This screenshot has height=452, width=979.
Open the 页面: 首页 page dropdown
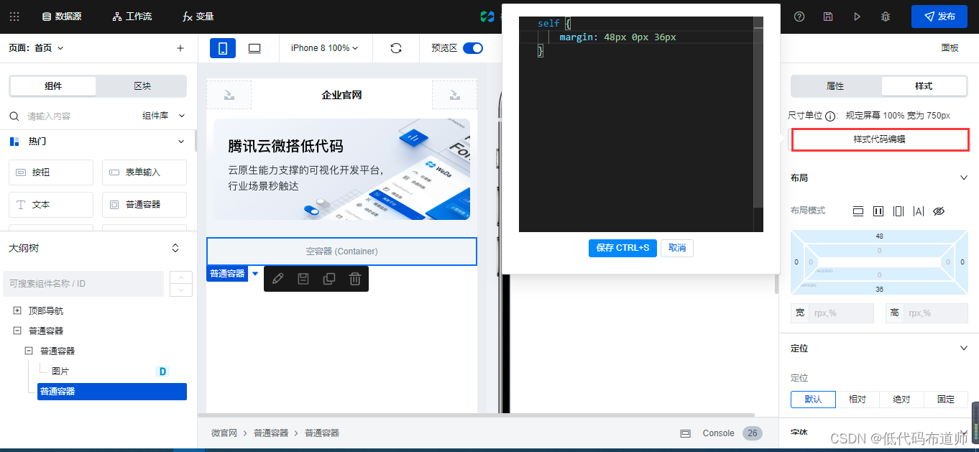[x=36, y=48]
